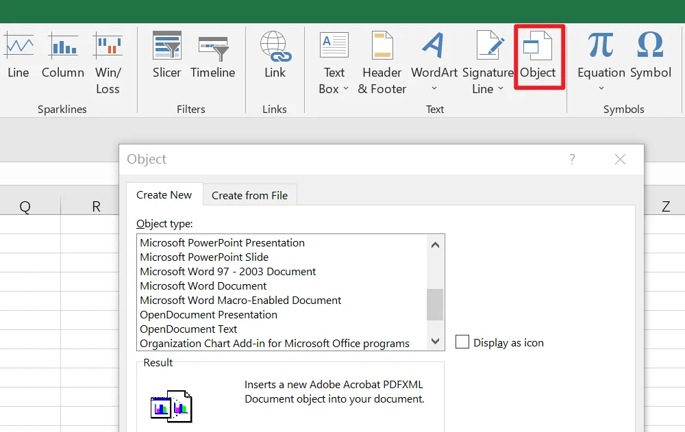
Task: Enable Display as icon checkbox
Action: point(462,342)
